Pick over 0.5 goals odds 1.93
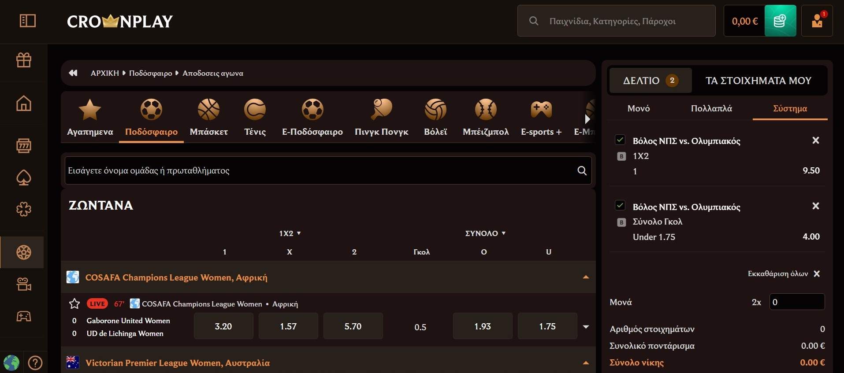The width and height of the screenshot is (844, 373). (x=483, y=326)
